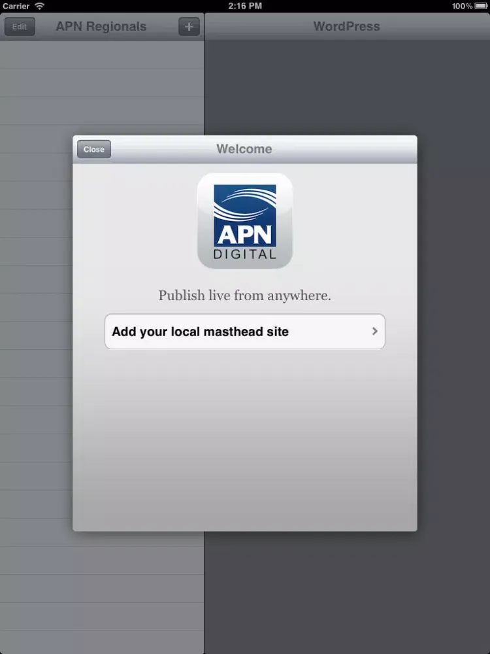
Task: Tap the chevron on the masthead site row
Action: (374, 331)
